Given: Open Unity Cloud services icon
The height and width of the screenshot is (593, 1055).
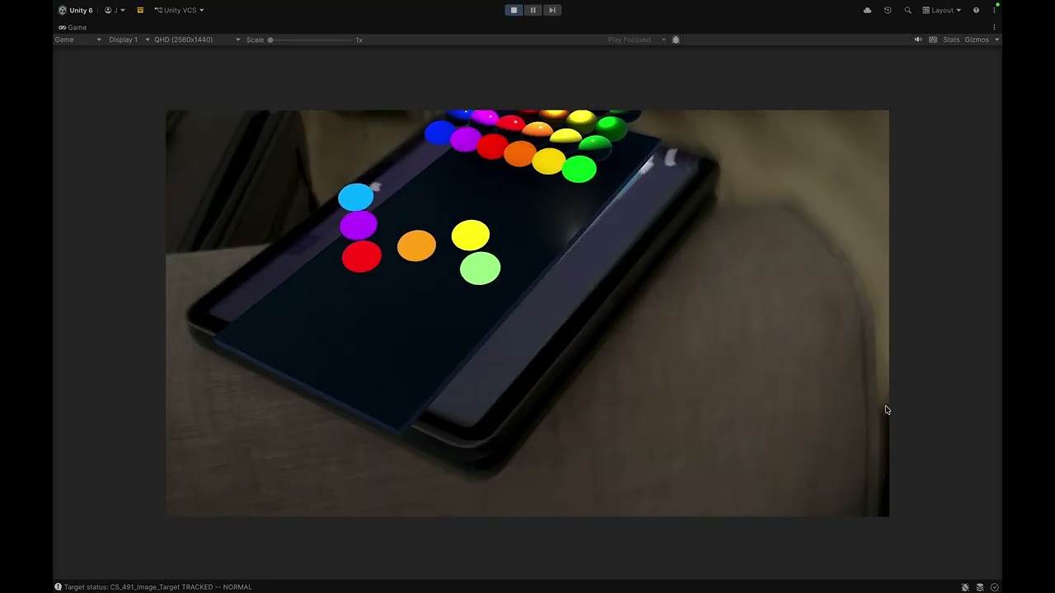Looking at the screenshot, I should click(x=867, y=10).
